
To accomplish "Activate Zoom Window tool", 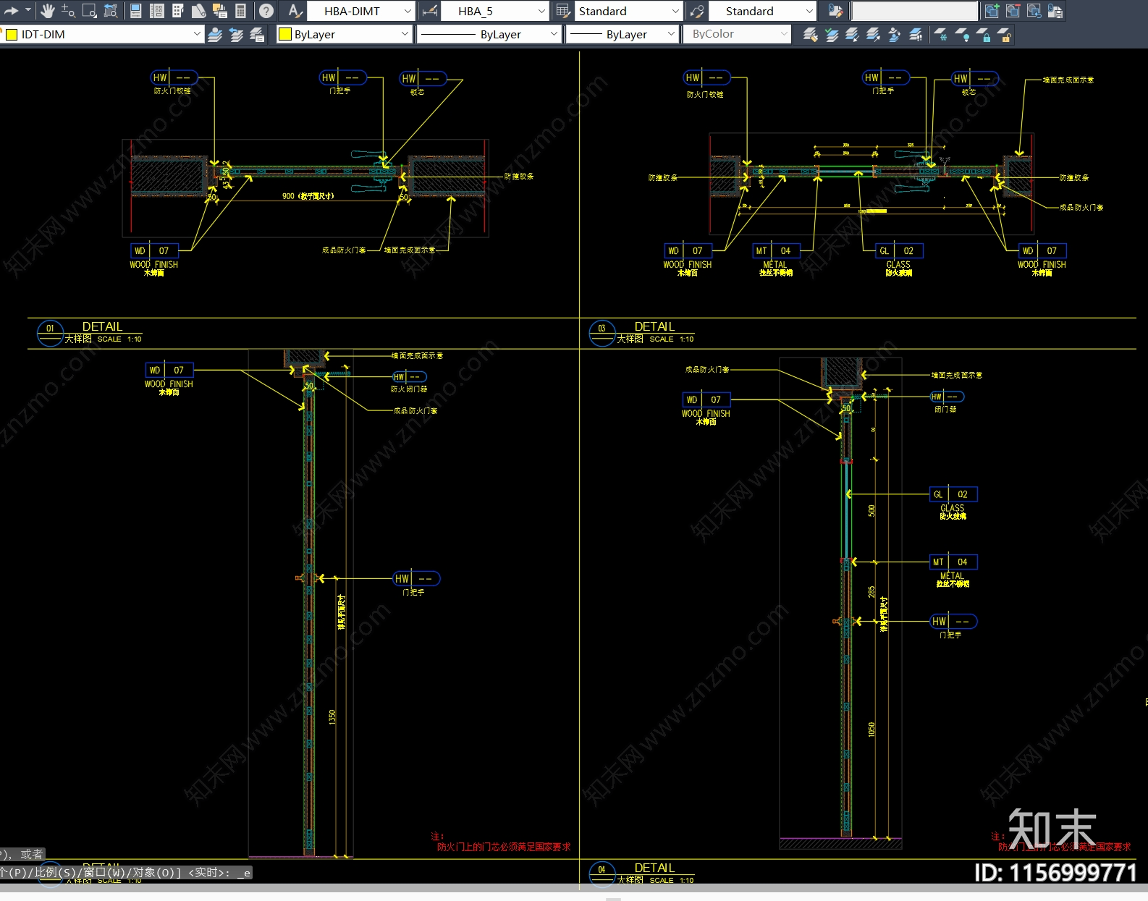I will point(90,11).
